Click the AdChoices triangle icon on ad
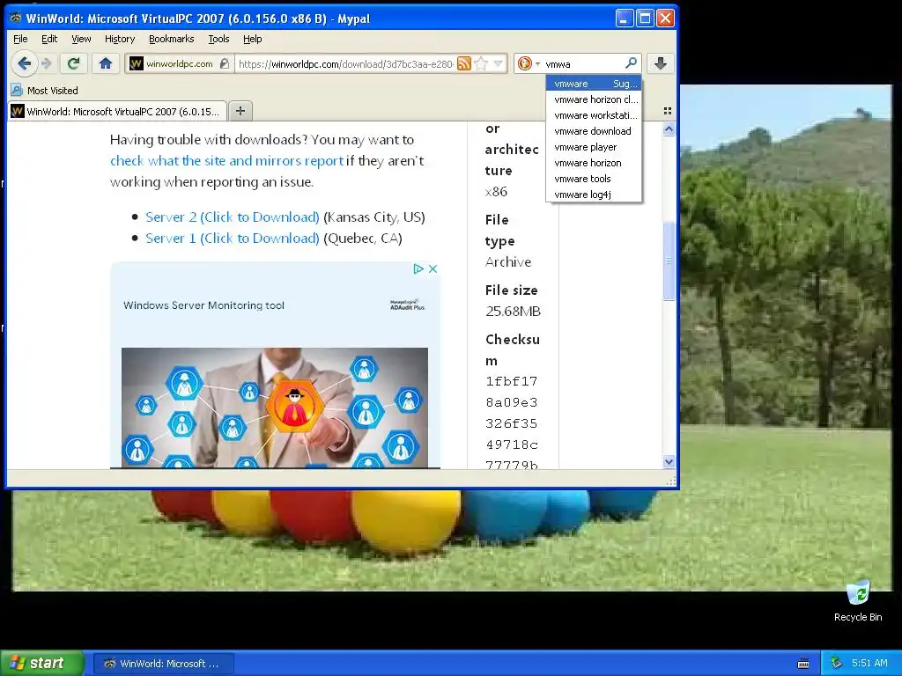Viewport: 902px width, 676px height. tap(418, 268)
